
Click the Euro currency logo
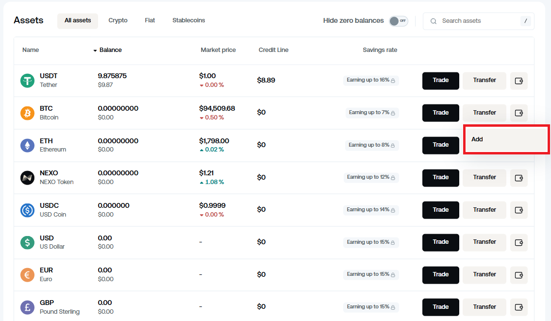[27, 274]
